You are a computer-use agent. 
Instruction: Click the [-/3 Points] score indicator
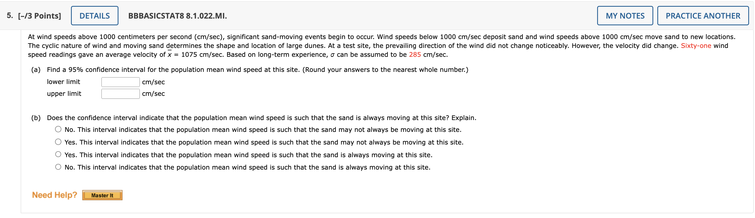(40, 16)
